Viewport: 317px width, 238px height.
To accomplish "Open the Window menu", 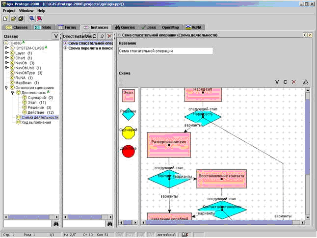I will coord(26,11).
